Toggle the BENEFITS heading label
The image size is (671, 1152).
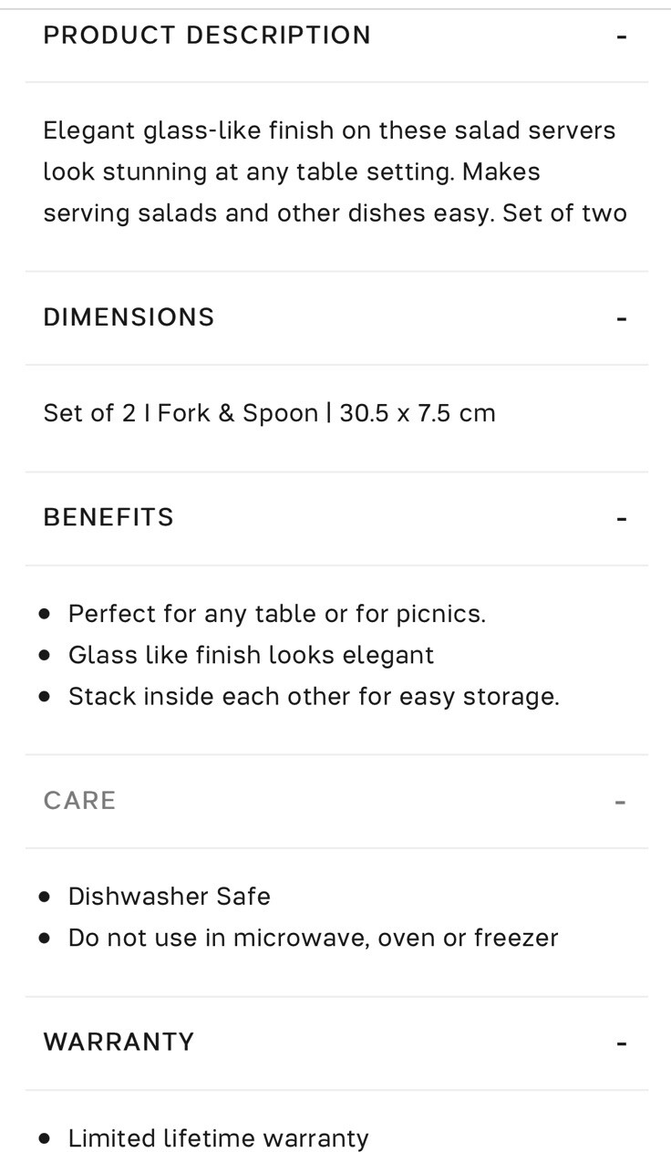pos(108,516)
